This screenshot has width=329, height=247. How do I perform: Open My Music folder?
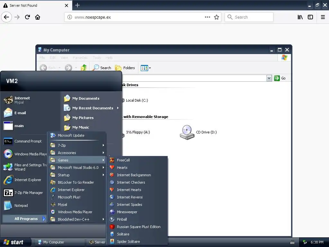[92, 127]
